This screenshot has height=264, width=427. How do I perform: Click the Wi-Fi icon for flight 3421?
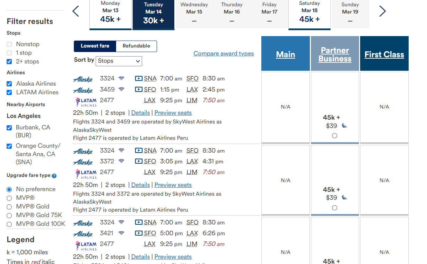pyautogui.click(x=121, y=233)
